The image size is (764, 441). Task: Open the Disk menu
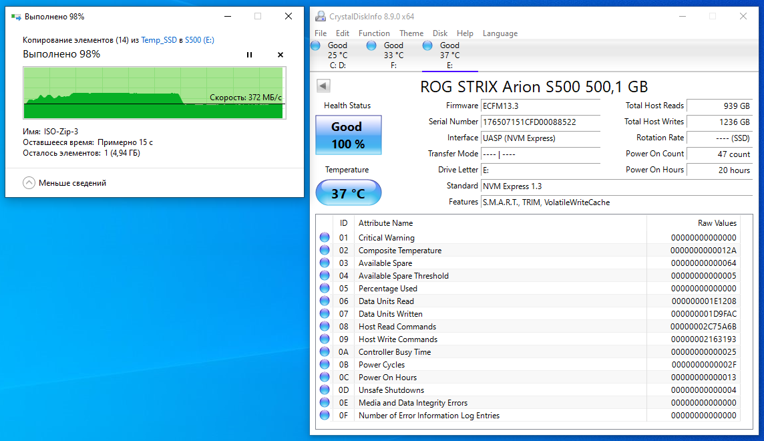[x=440, y=33]
